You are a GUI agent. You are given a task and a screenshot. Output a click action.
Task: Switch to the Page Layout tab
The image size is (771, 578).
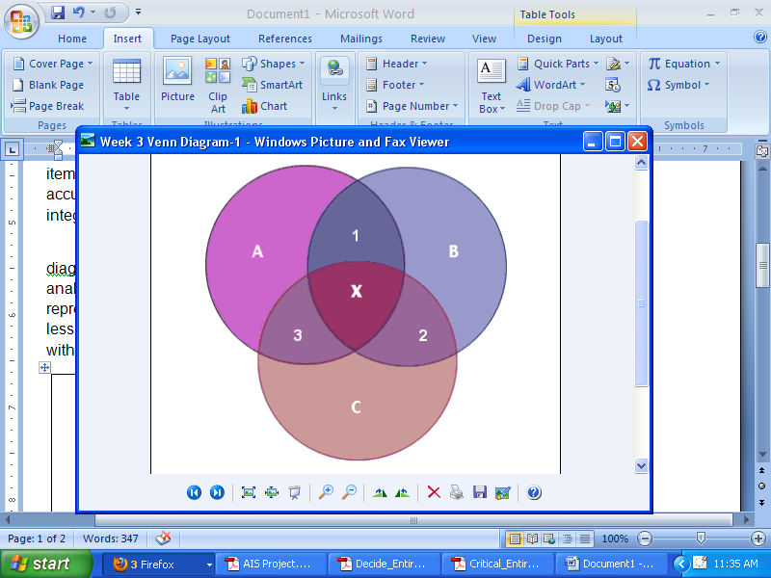click(200, 39)
